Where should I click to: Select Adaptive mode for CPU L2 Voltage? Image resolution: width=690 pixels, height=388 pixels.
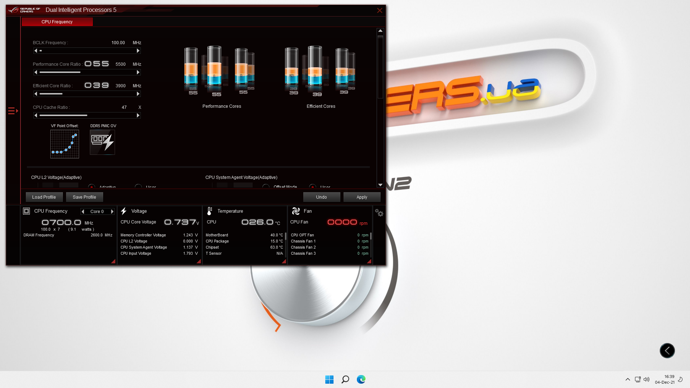[92, 186]
